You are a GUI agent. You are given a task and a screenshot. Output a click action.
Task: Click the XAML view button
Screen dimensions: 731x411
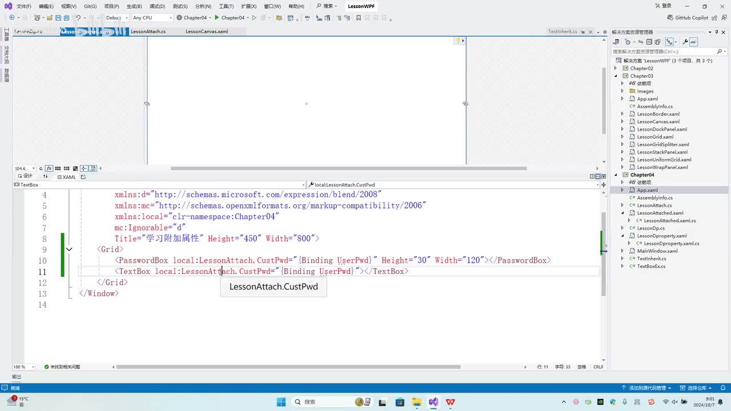tap(66, 177)
